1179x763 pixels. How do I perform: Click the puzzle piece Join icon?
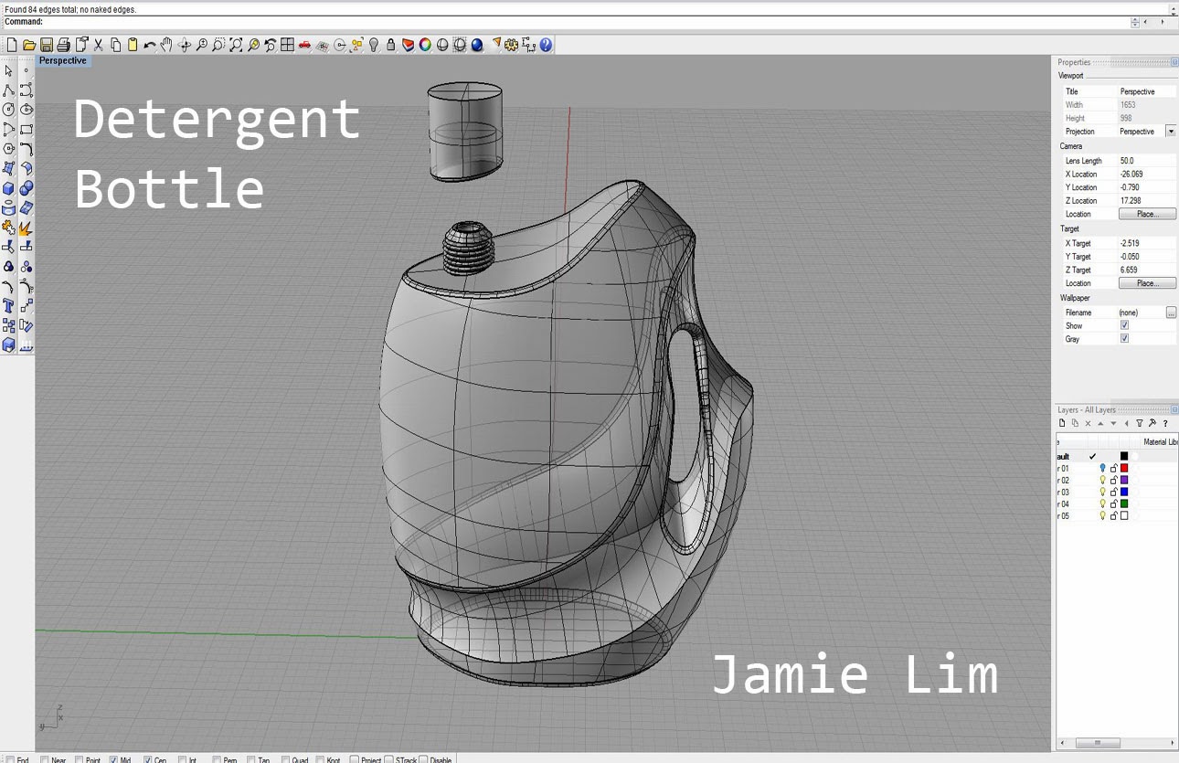pyautogui.click(x=8, y=228)
